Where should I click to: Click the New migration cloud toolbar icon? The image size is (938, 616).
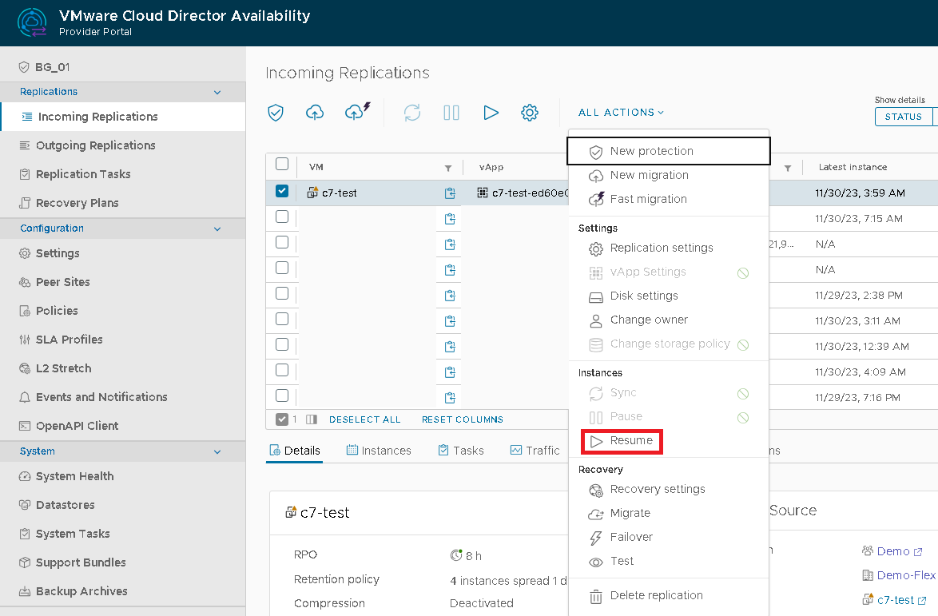pos(315,113)
